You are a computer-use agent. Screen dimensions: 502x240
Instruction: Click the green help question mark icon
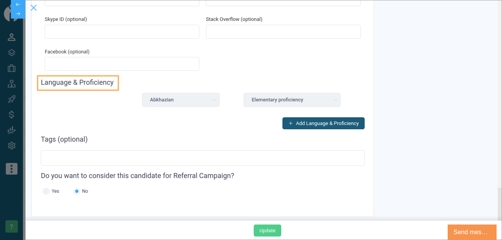point(12,227)
